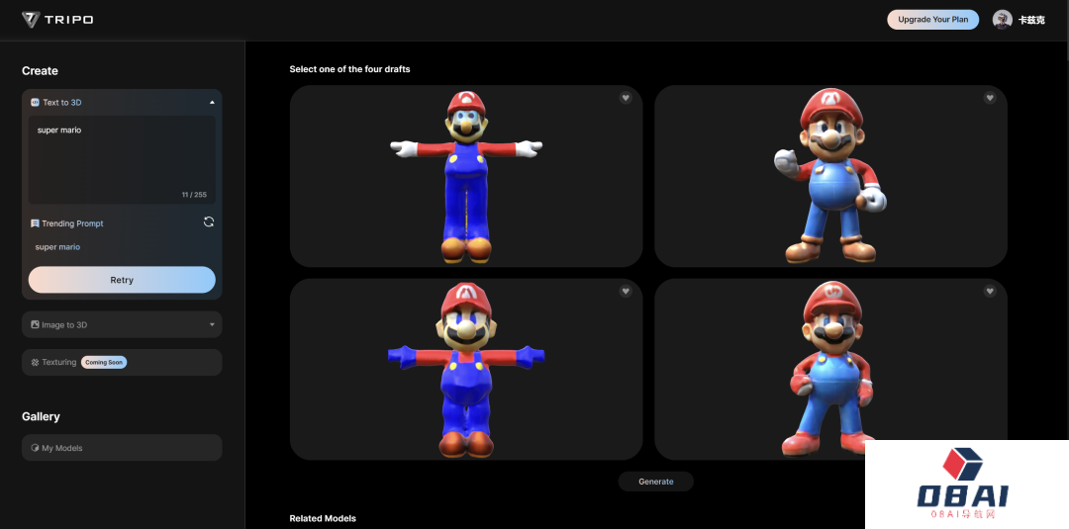The width and height of the screenshot is (1069, 529).
Task: Toggle heart on top-right waving Mario draft
Action: point(990,97)
